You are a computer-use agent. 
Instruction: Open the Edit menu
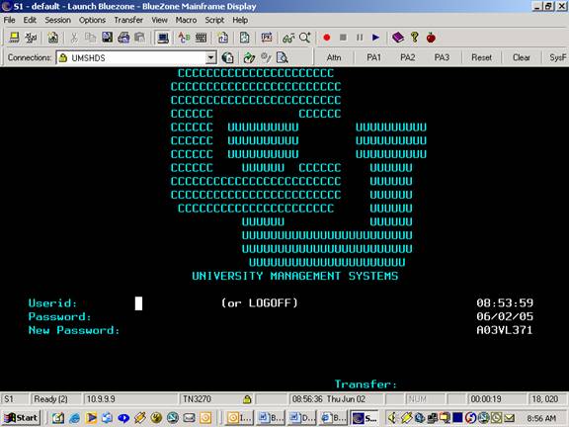coord(30,20)
